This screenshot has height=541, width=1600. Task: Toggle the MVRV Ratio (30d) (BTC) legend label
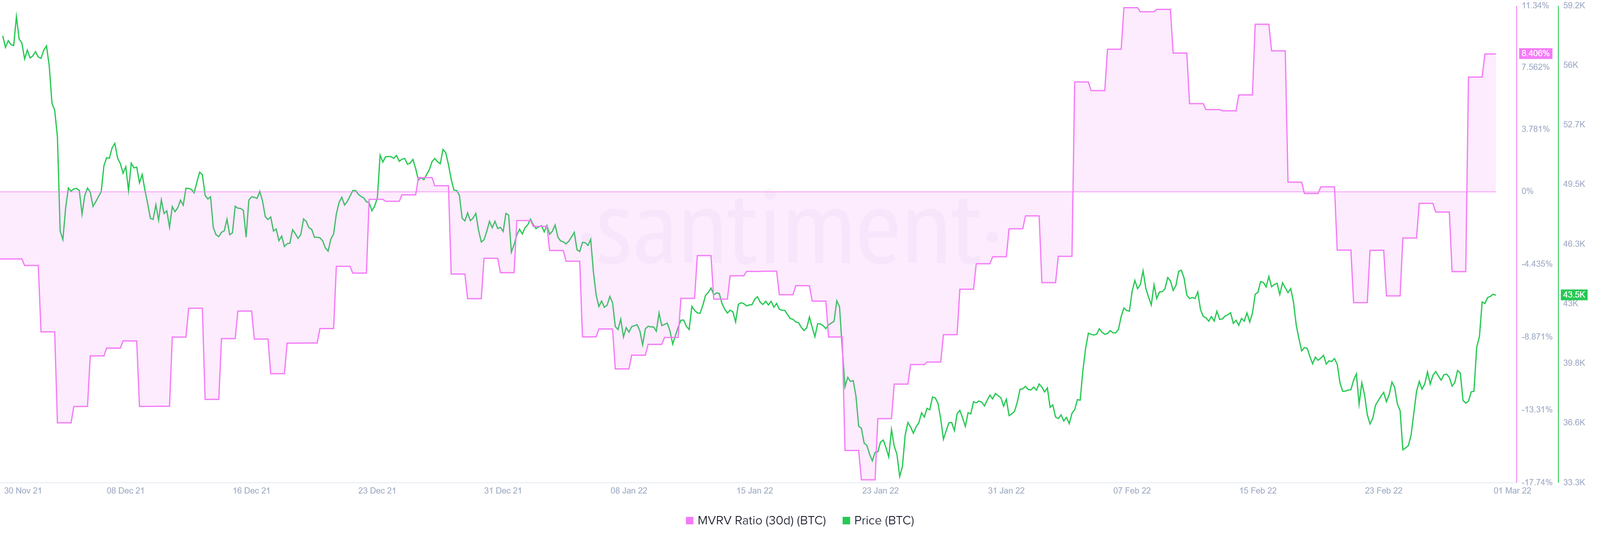(x=762, y=521)
